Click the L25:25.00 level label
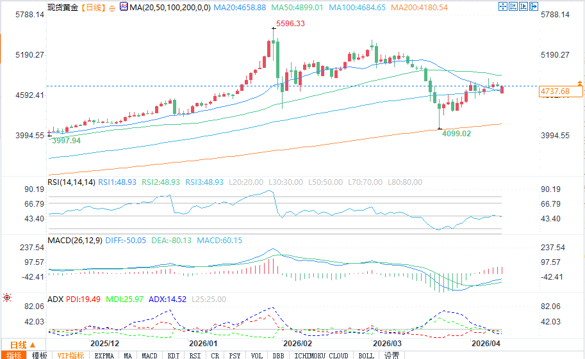The height and width of the screenshot is (359, 585). click(209, 299)
